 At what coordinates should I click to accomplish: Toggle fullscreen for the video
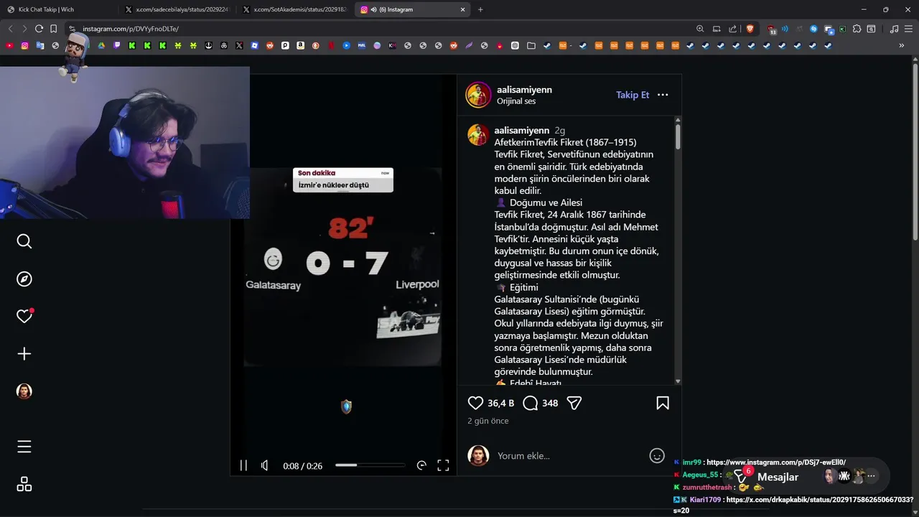[443, 465]
